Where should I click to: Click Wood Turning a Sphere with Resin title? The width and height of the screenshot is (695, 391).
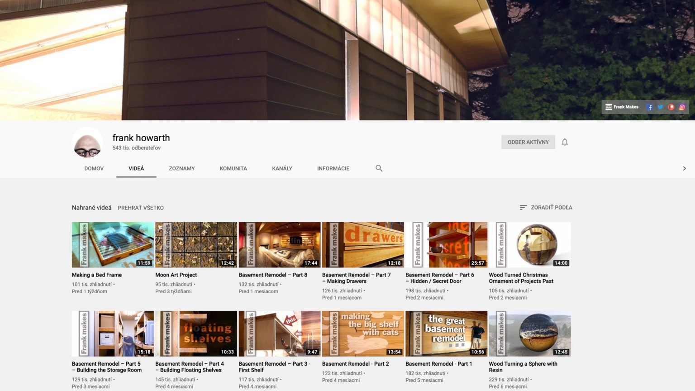point(523,367)
